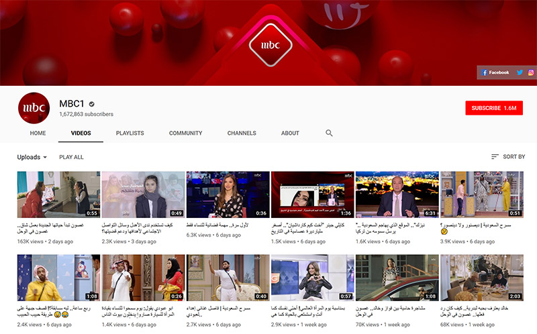
Task: Open the Twitter bird icon link
Action: tap(520, 72)
